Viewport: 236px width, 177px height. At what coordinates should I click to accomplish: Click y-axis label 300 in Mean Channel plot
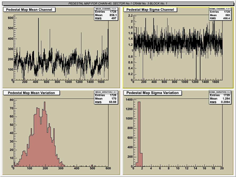pos(11,49)
